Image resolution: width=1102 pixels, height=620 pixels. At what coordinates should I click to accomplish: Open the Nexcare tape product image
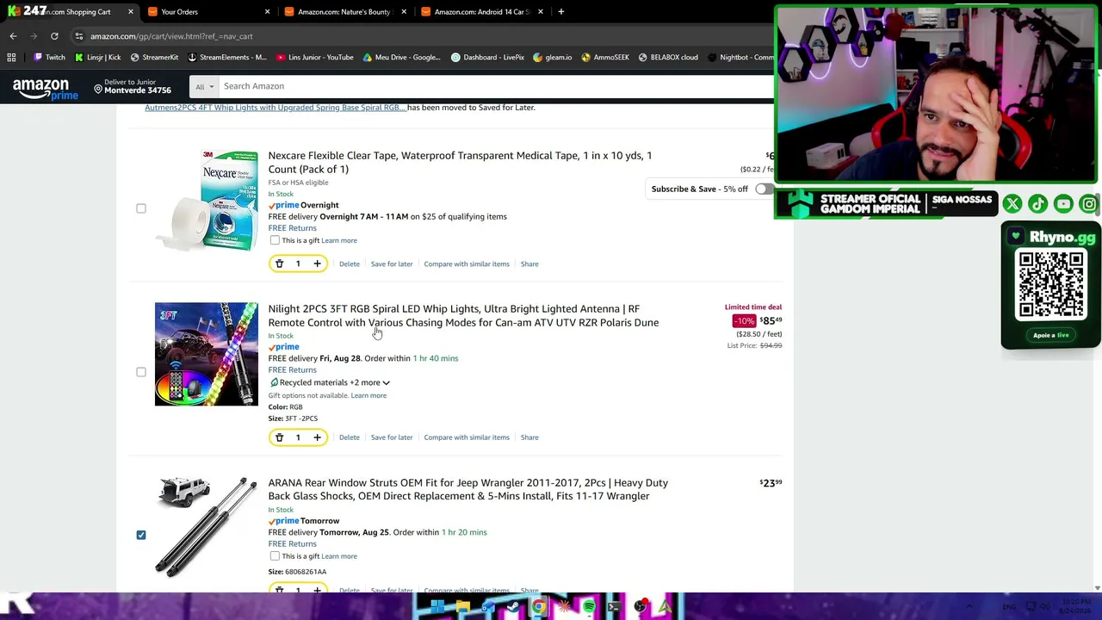click(x=206, y=201)
